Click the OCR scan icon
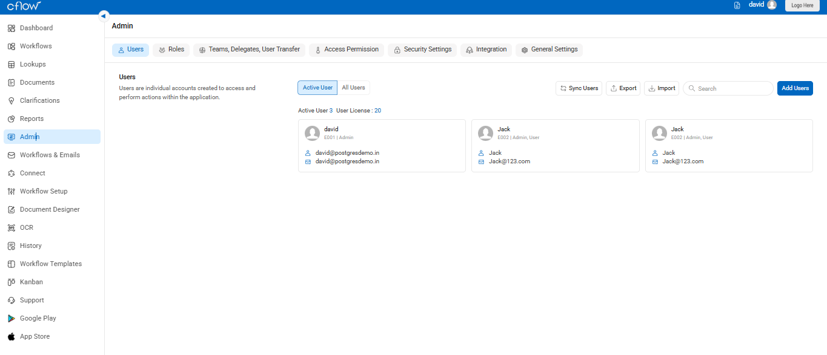 [x=12, y=227]
